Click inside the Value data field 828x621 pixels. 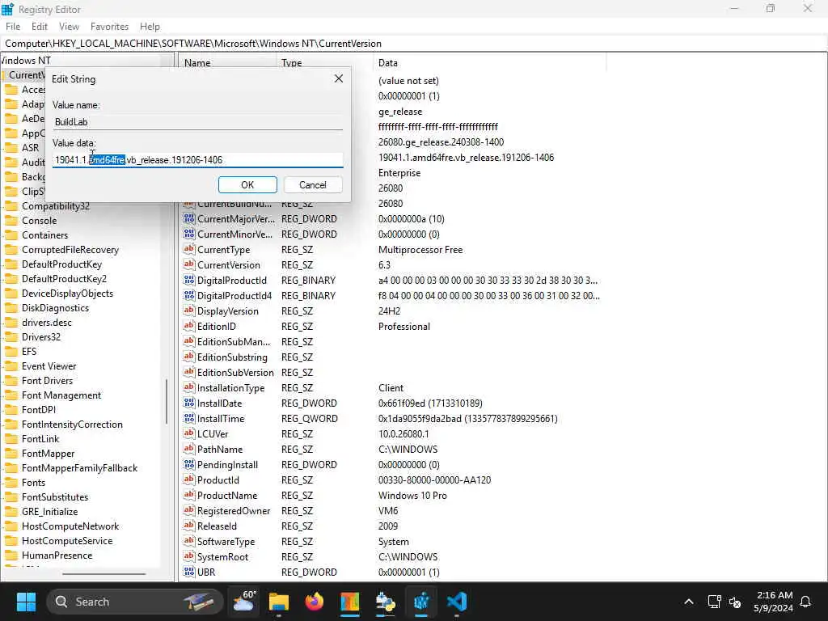click(197, 159)
